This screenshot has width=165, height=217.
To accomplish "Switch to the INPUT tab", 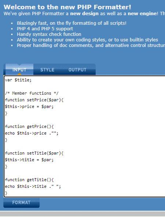I will click(19, 70).
